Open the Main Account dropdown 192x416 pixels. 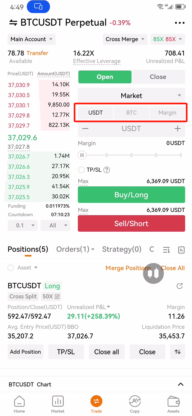pyautogui.click(x=31, y=39)
